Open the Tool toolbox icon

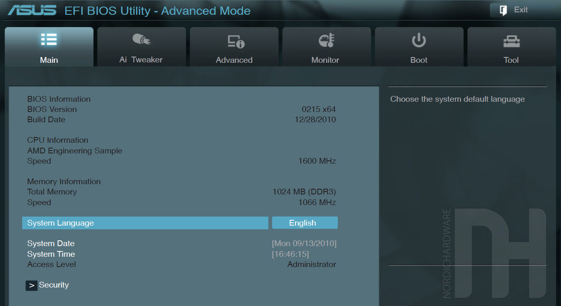(x=511, y=41)
